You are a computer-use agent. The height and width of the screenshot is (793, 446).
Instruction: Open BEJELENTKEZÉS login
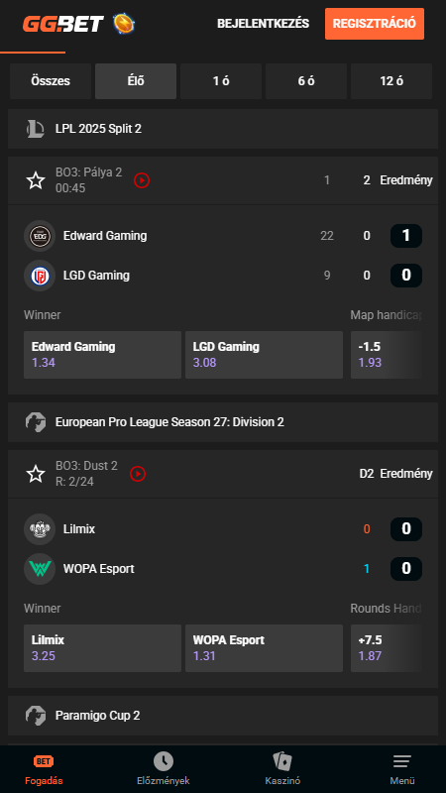pyautogui.click(x=263, y=23)
